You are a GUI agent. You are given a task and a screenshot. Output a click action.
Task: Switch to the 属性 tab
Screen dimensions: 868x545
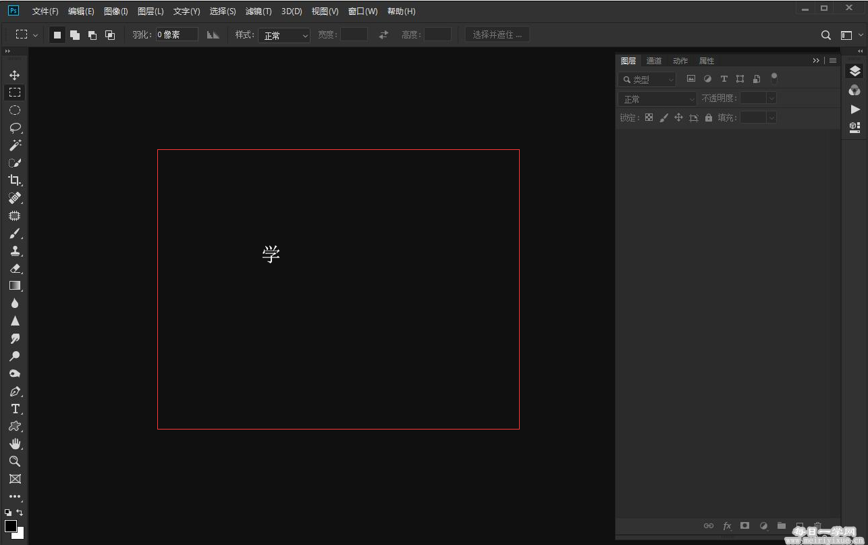(x=707, y=61)
